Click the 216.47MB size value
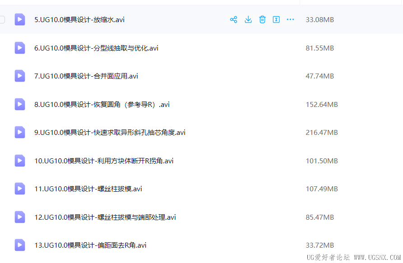The height and width of the screenshot is (263, 403). [x=321, y=133]
